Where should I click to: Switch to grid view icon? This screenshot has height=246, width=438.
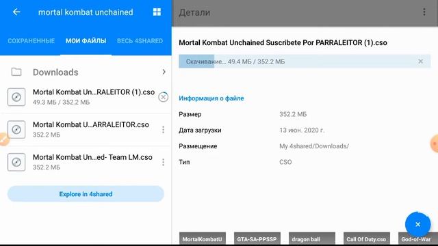157,12
